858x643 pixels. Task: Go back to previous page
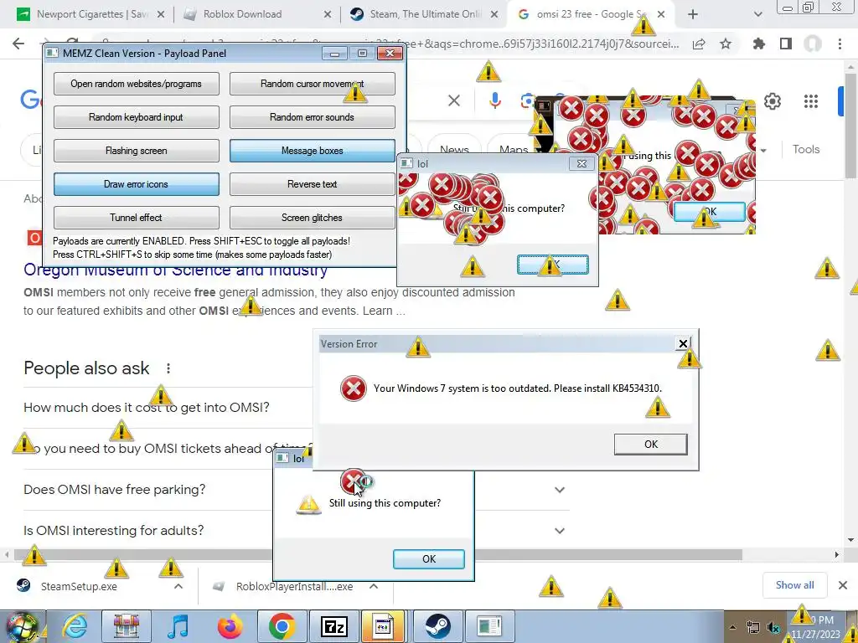(x=18, y=44)
